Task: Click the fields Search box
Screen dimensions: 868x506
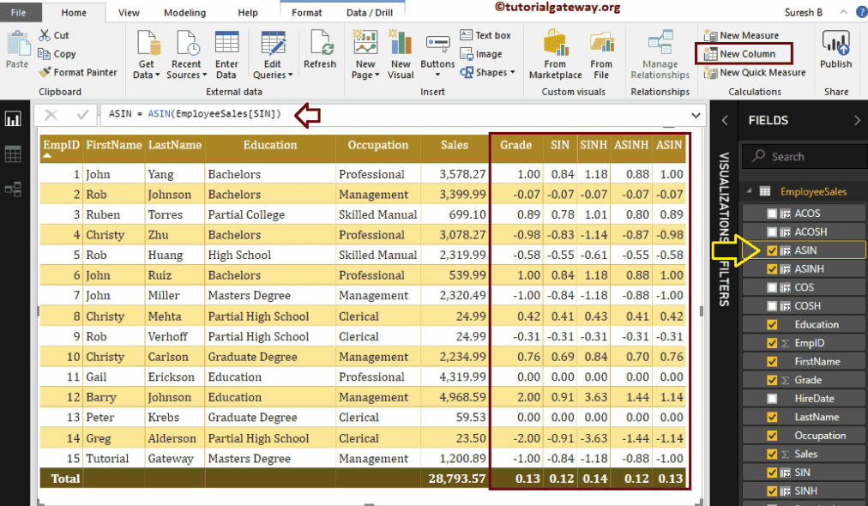Action: (x=802, y=157)
